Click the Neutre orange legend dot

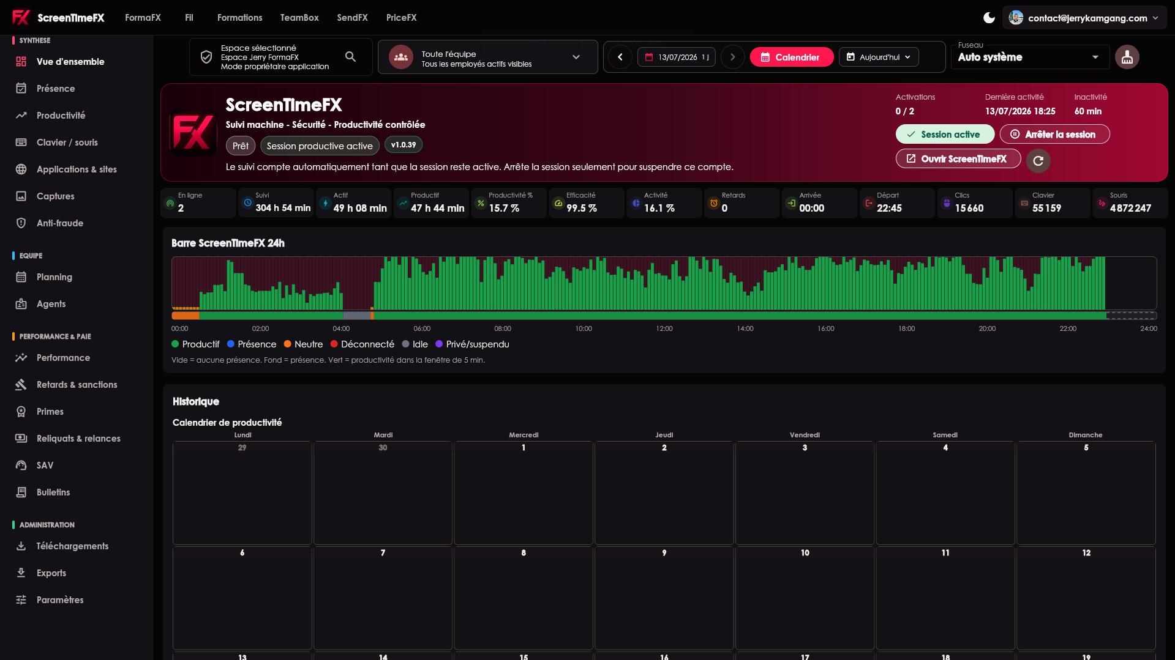tap(287, 344)
